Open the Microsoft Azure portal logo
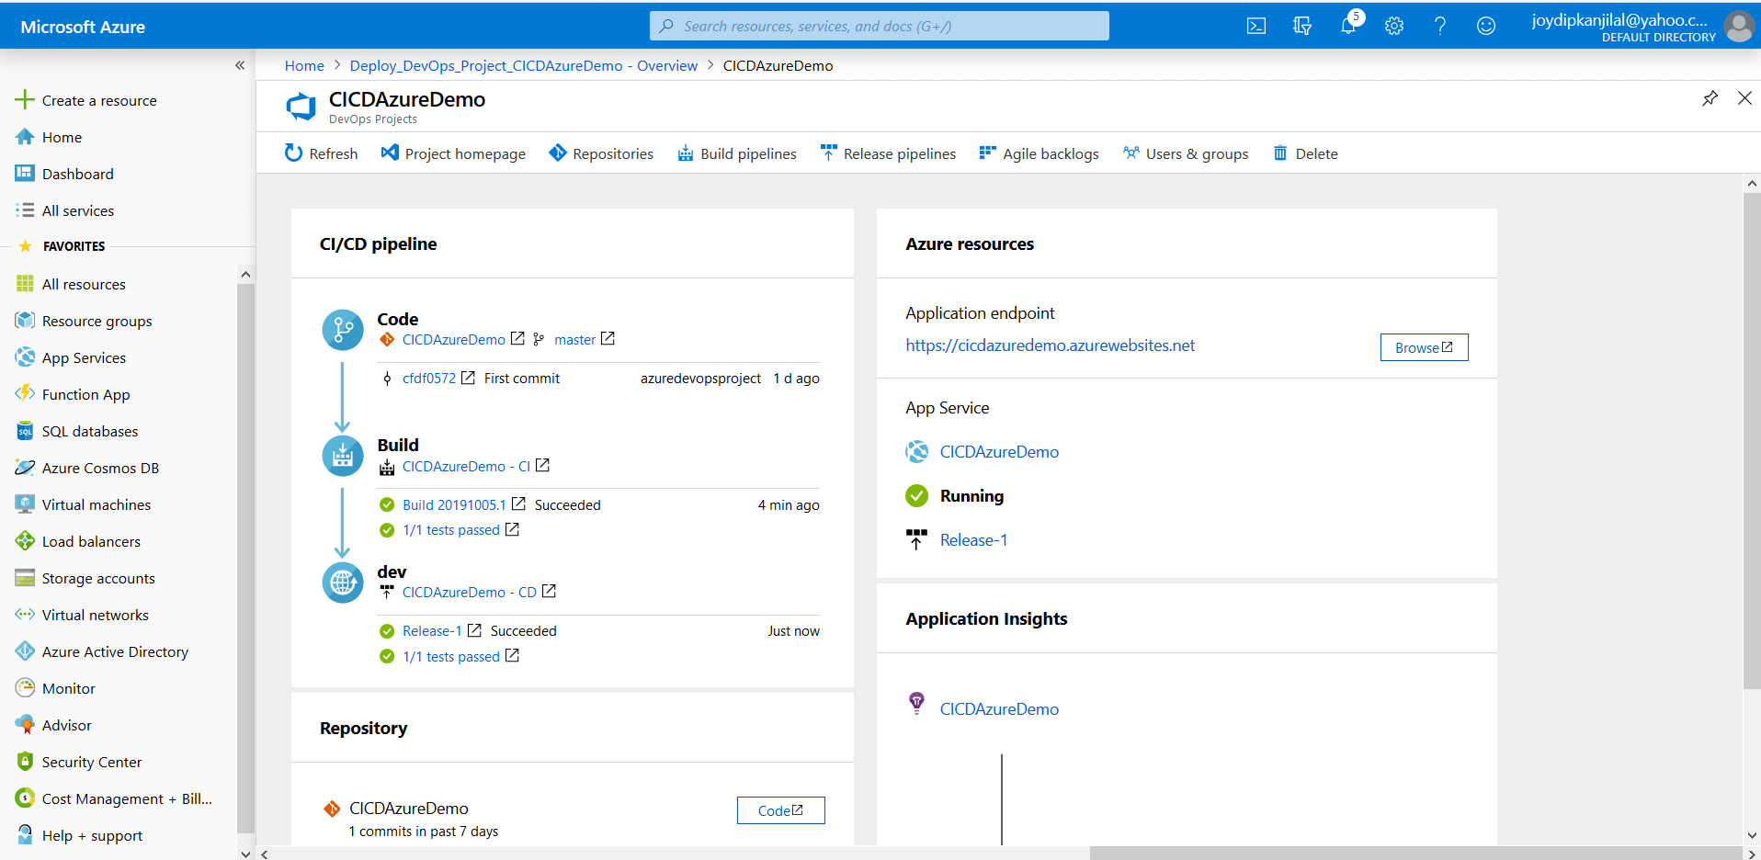Viewport: 1761px width, 860px height. point(83,27)
